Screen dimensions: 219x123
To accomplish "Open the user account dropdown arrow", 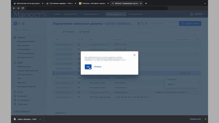I will click(x=204, y=14).
